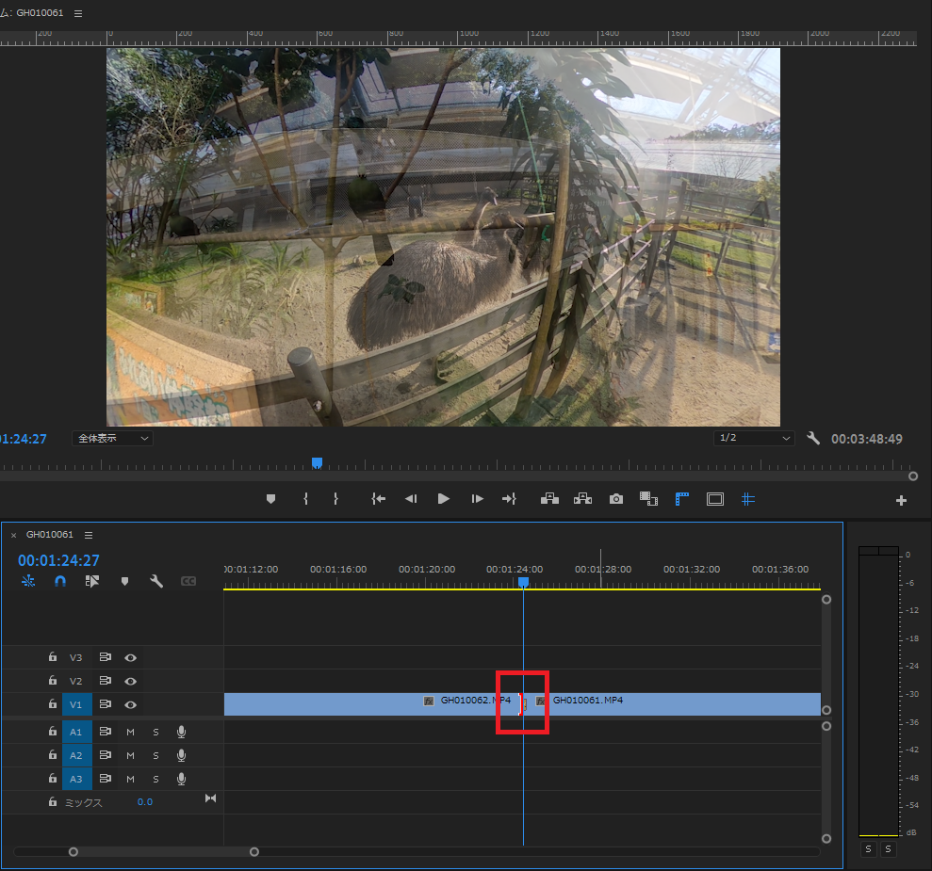Toggle sync lock on track V2
This screenshot has height=871, width=932.
[x=106, y=681]
